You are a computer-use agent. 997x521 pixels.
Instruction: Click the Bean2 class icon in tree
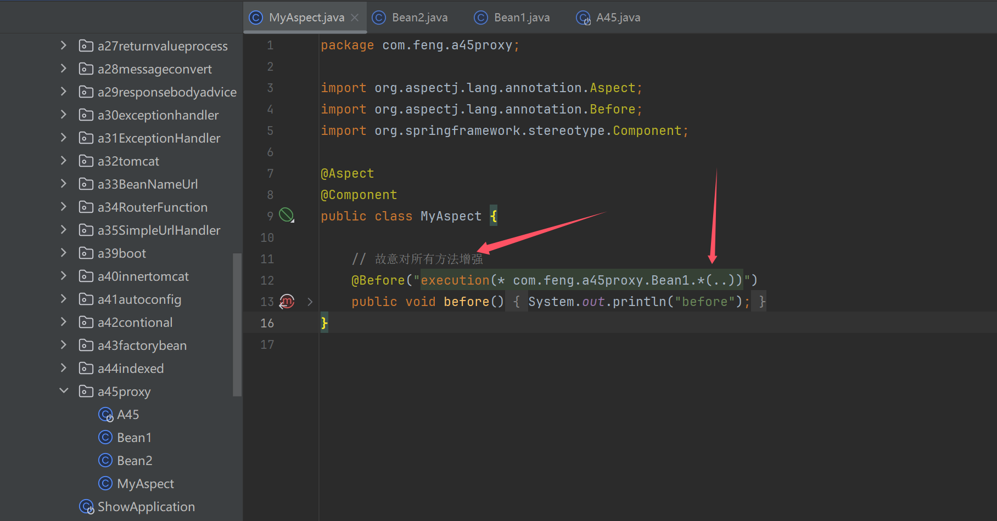click(x=105, y=460)
